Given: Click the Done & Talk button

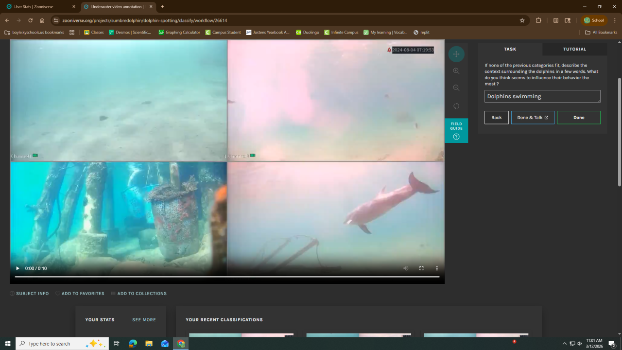Looking at the screenshot, I should [x=533, y=118].
